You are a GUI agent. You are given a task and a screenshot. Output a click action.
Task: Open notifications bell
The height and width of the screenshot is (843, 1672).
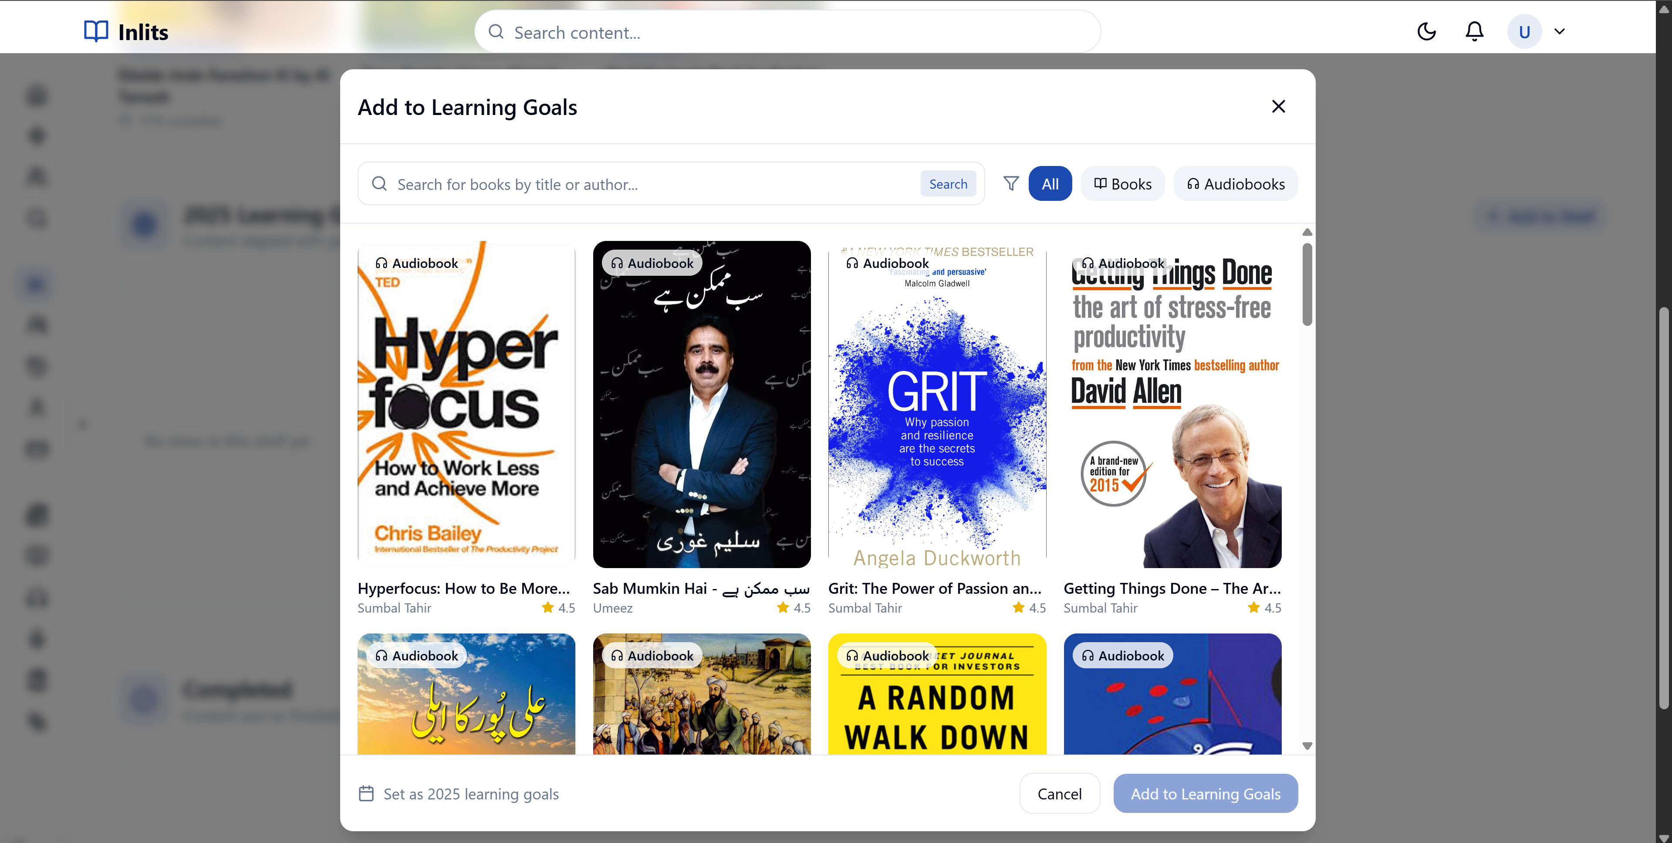pyautogui.click(x=1474, y=31)
